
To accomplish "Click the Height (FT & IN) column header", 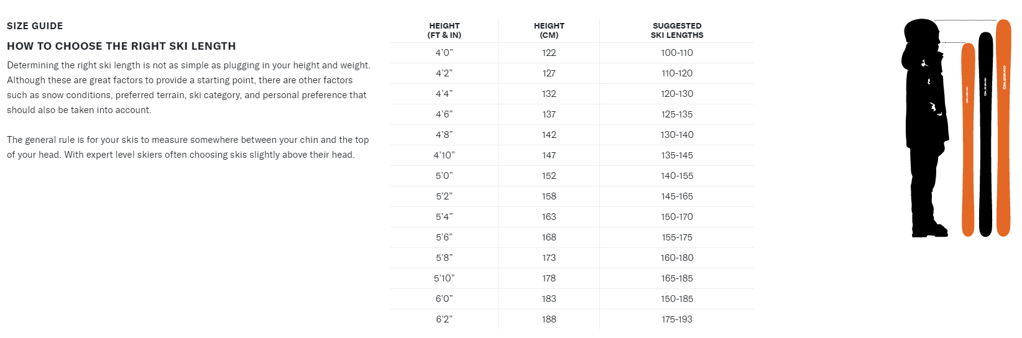I will (444, 30).
